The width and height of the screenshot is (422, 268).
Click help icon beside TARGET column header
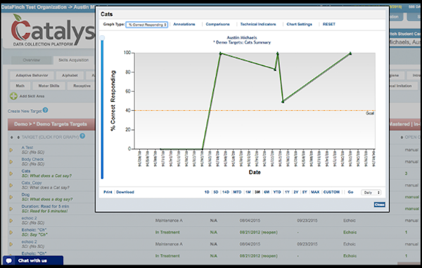tap(82, 136)
